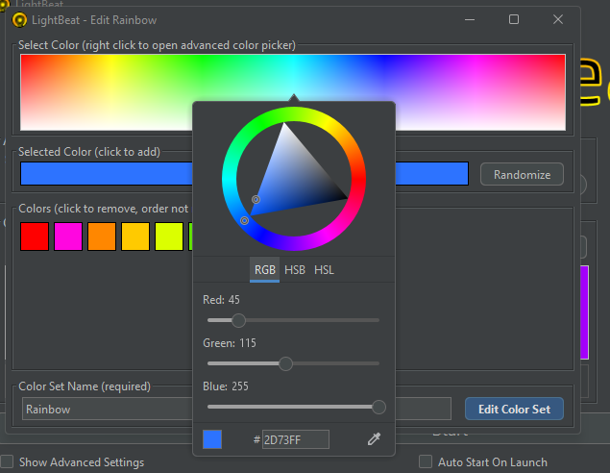Click the Red slider handle
The height and width of the screenshot is (473, 610).
coord(238,320)
